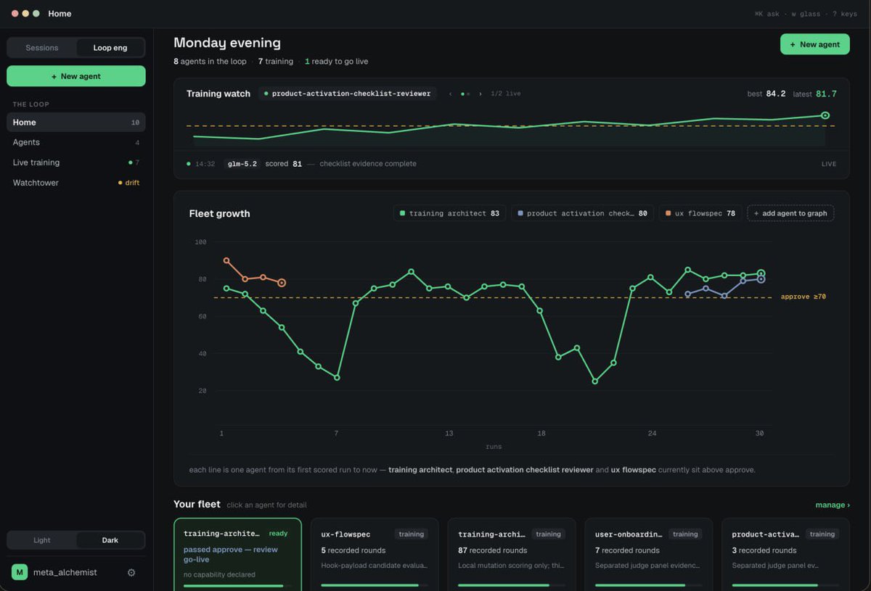Open the product-activation-checklist-reviewer agent chip
This screenshot has height=591, width=871.
(x=347, y=94)
